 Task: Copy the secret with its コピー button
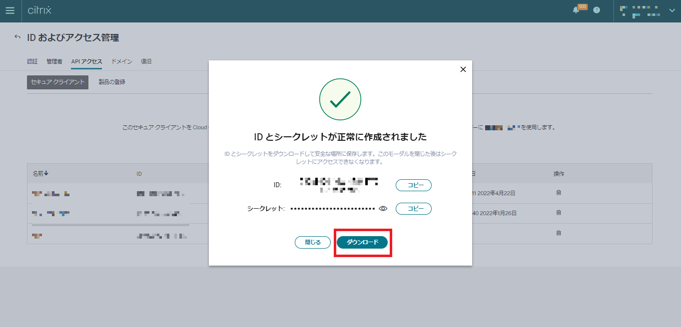(x=413, y=209)
